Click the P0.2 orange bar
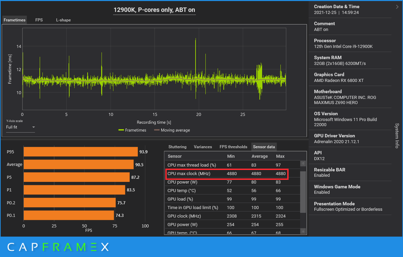Image resolution: width=403 pixels, height=257 pixels. point(70,203)
